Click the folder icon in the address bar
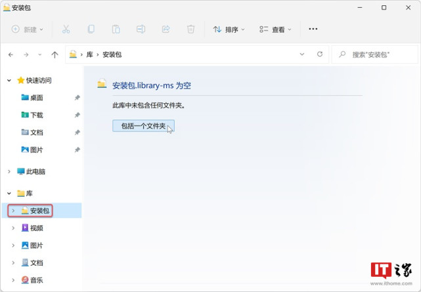This screenshot has width=421, height=292. tap(73, 54)
